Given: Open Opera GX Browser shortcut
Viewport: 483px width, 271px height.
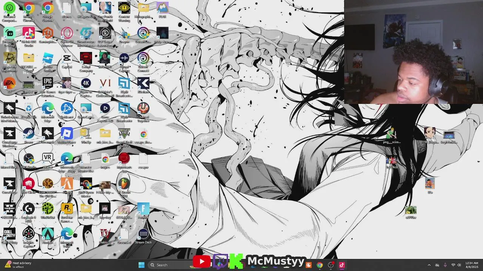Looking at the screenshot, I should [67, 37].
